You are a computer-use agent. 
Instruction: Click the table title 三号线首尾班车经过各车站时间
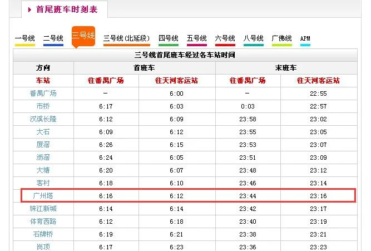(185, 55)
